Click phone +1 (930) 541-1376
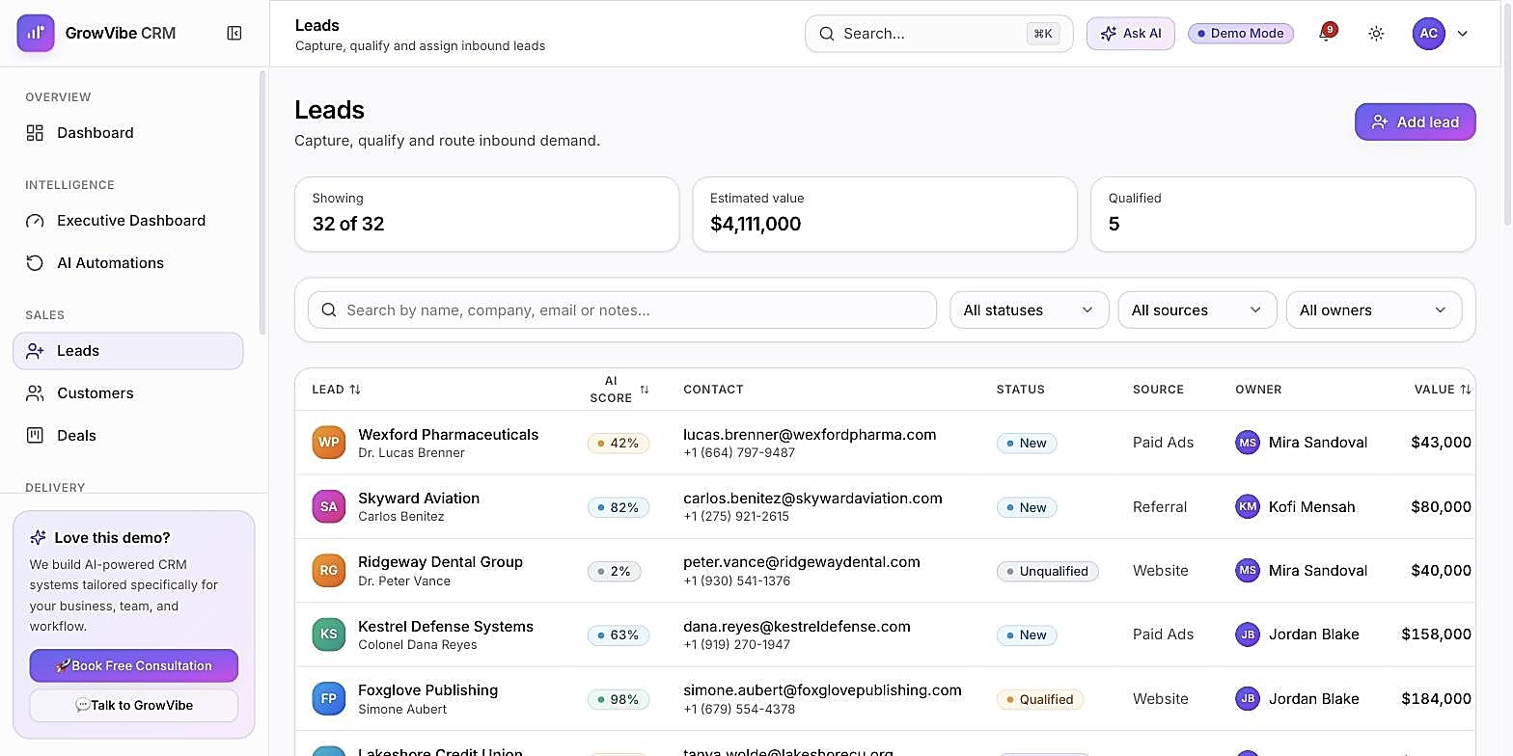 (x=736, y=581)
